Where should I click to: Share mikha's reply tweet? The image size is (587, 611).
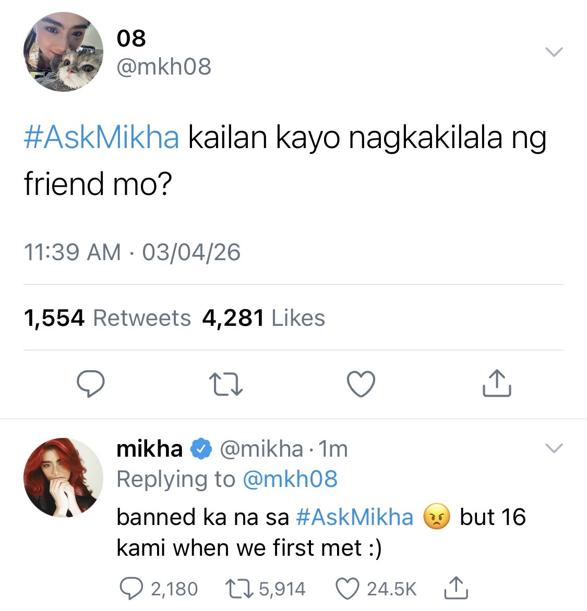click(x=456, y=588)
